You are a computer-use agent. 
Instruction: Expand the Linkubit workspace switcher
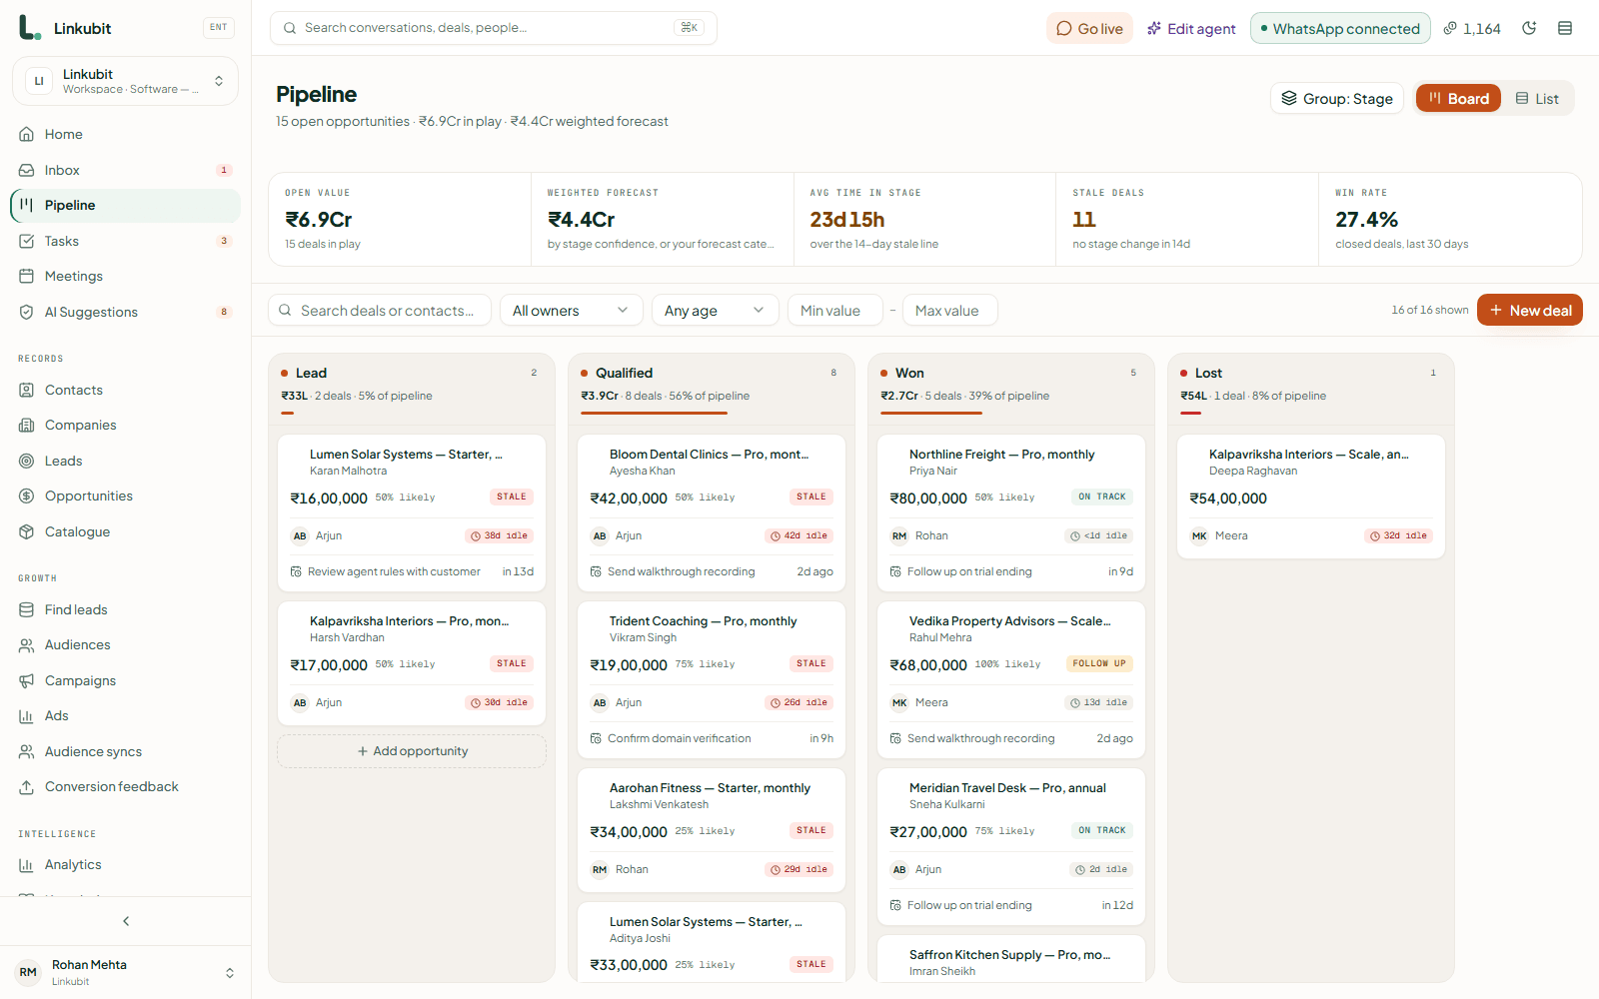coord(125,81)
